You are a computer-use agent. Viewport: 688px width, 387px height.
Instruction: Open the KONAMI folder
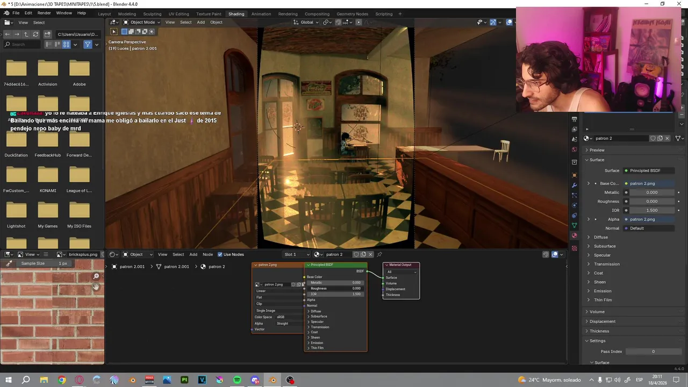[47, 178]
